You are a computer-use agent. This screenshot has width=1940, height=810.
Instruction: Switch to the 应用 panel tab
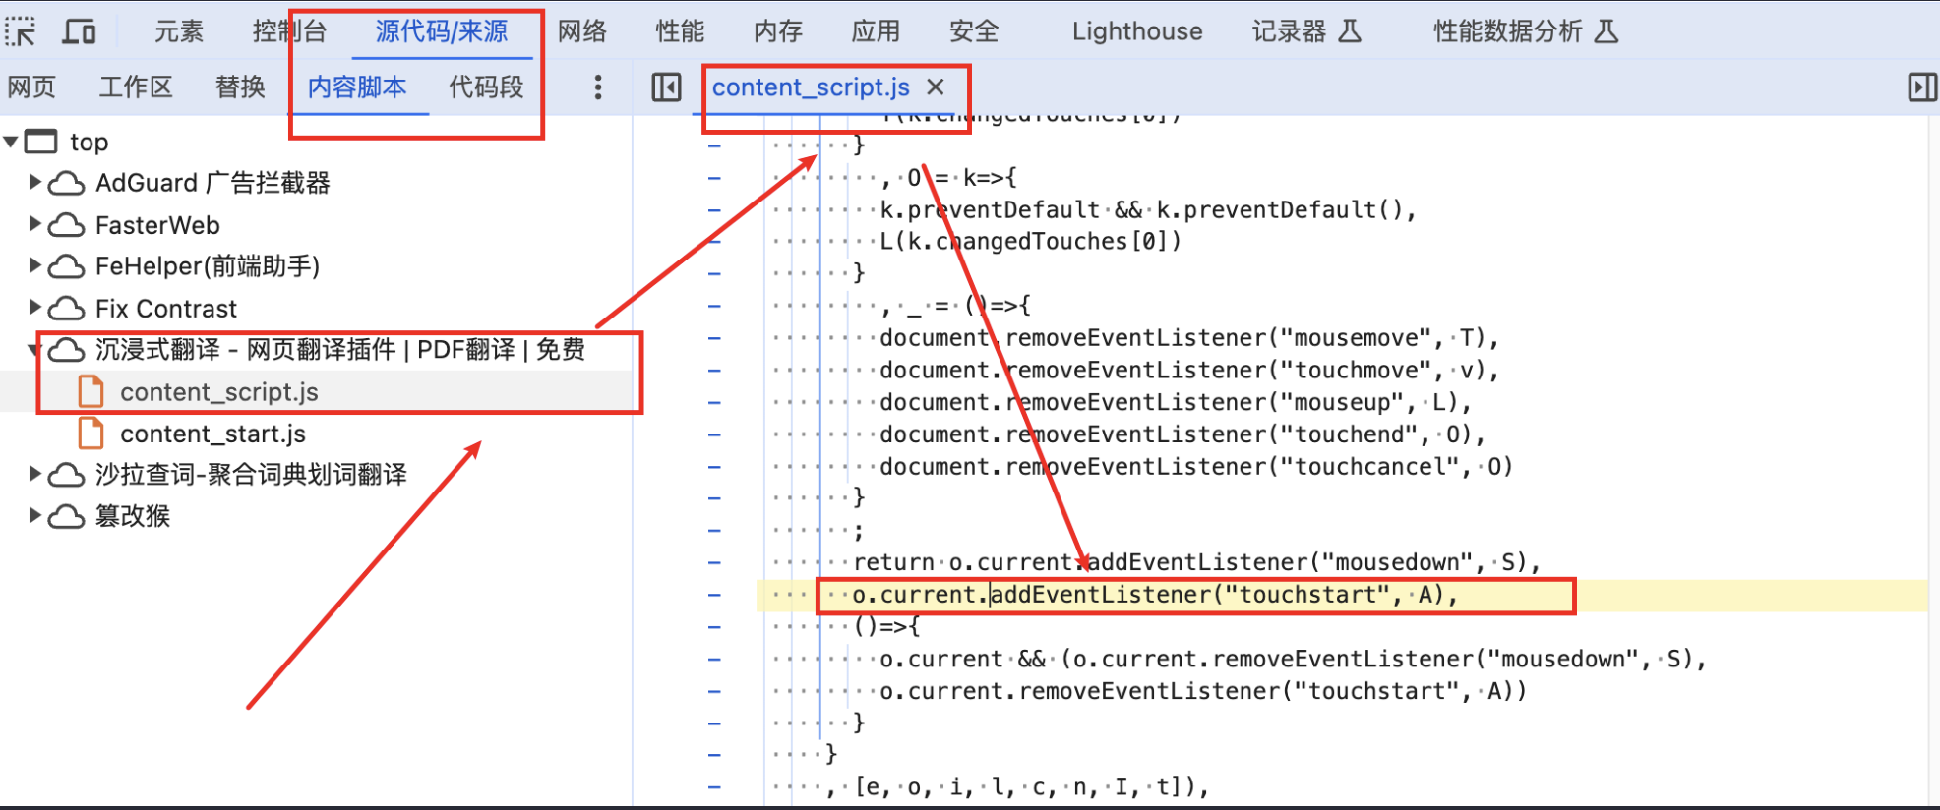click(876, 31)
